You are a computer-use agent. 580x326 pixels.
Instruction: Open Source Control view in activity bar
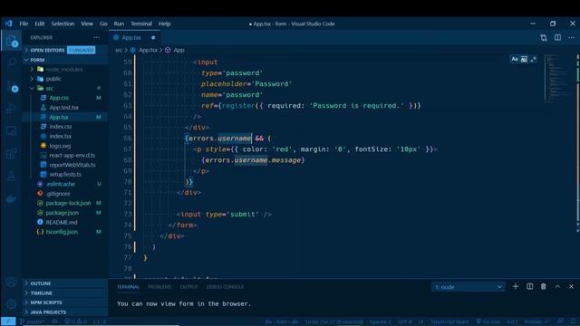[x=12, y=86]
